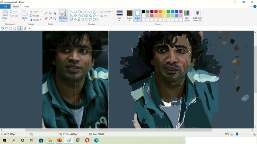The image size is (257, 144).
Task: Click the Crop button
Action: click(34, 12)
